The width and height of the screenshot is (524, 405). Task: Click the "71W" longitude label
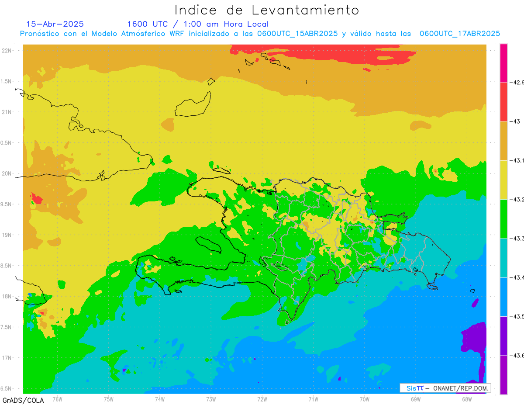click(x=313, y=399)
